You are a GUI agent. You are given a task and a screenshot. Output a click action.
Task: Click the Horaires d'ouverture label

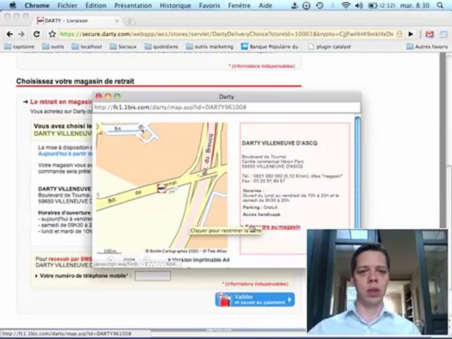(65, 213)
